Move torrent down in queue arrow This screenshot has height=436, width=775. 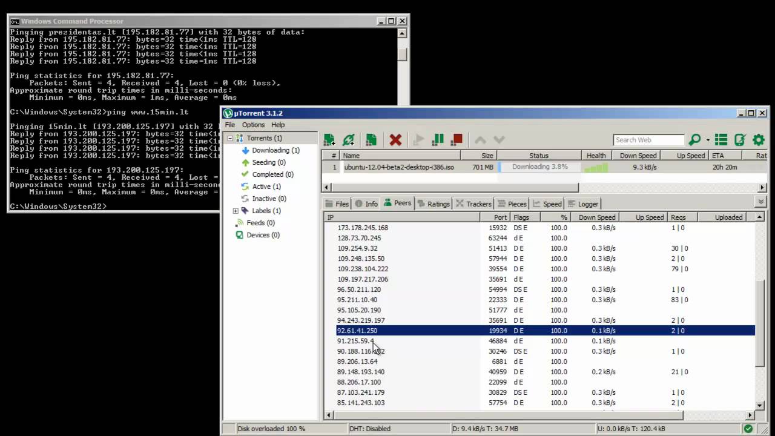pos(499,140)
